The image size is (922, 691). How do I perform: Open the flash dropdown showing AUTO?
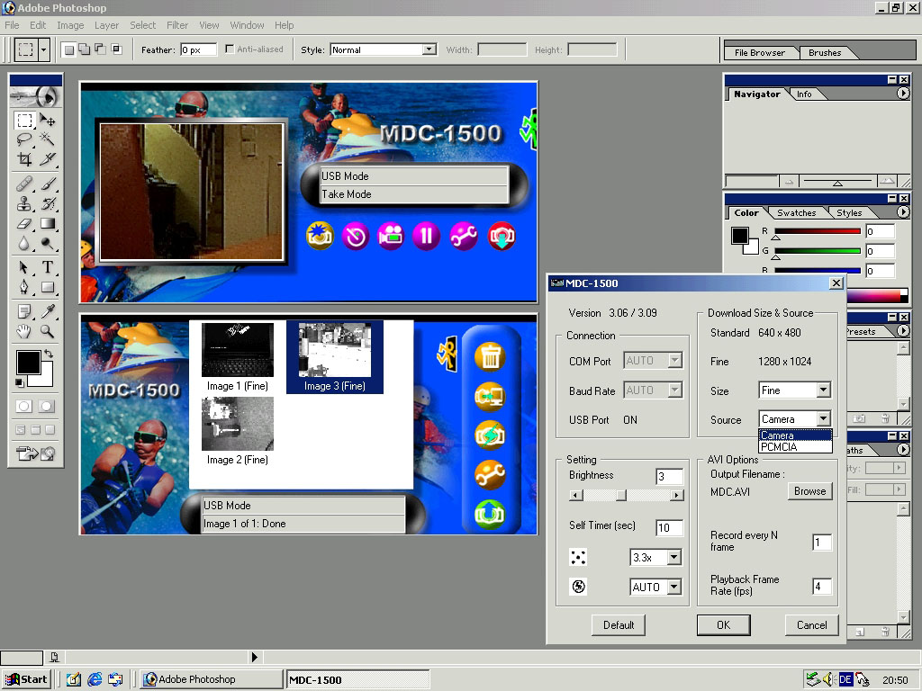pyautogui.click(x=674, y=587)
